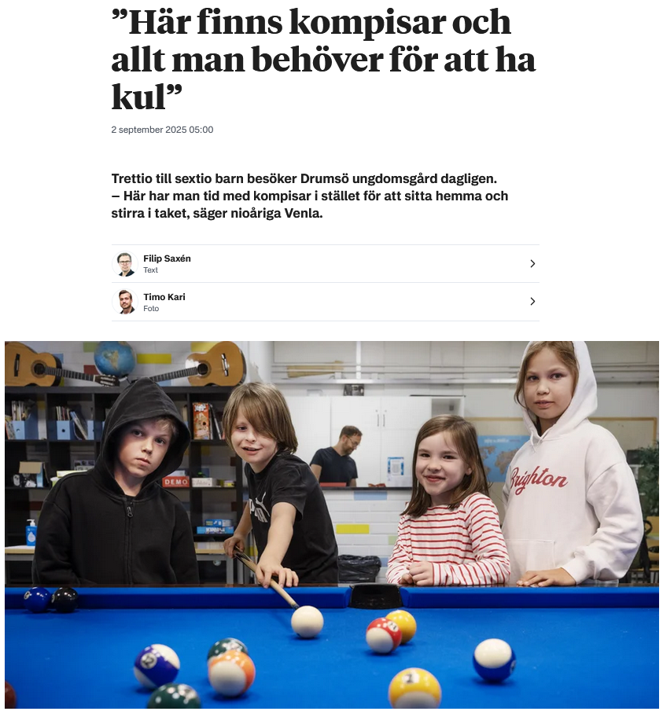Click the lead paragraph about Drumsö ungdomsgård

point(310,196)
